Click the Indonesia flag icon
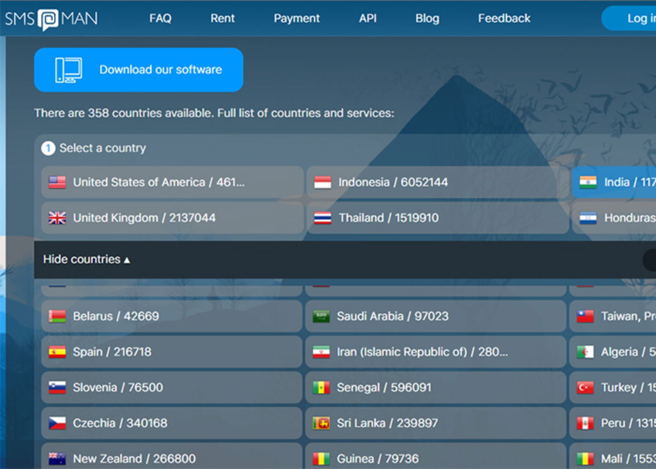The width and height of the screenshot is (656, 469). 323,182
